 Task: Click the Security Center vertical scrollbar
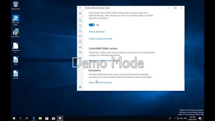pos(184,63)
